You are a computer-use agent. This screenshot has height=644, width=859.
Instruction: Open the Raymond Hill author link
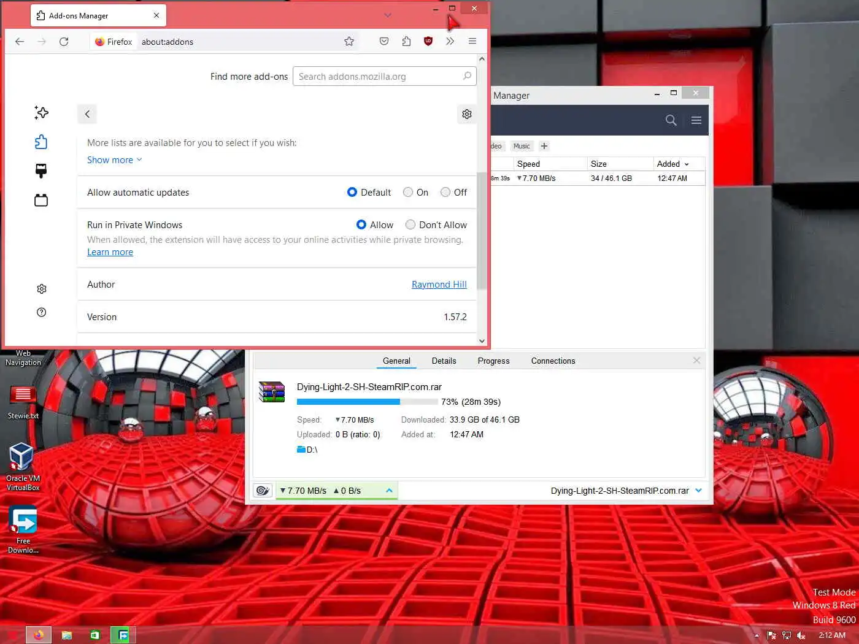click(x=439, y=285)
